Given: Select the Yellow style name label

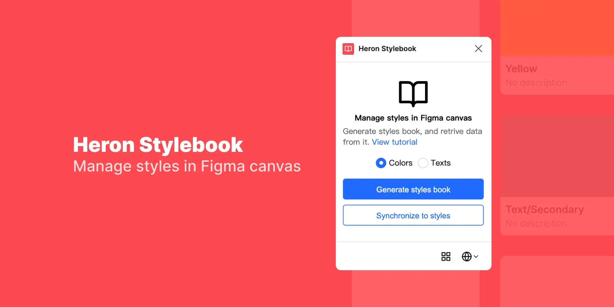Looking at the screenshot, I should [521, 69].
